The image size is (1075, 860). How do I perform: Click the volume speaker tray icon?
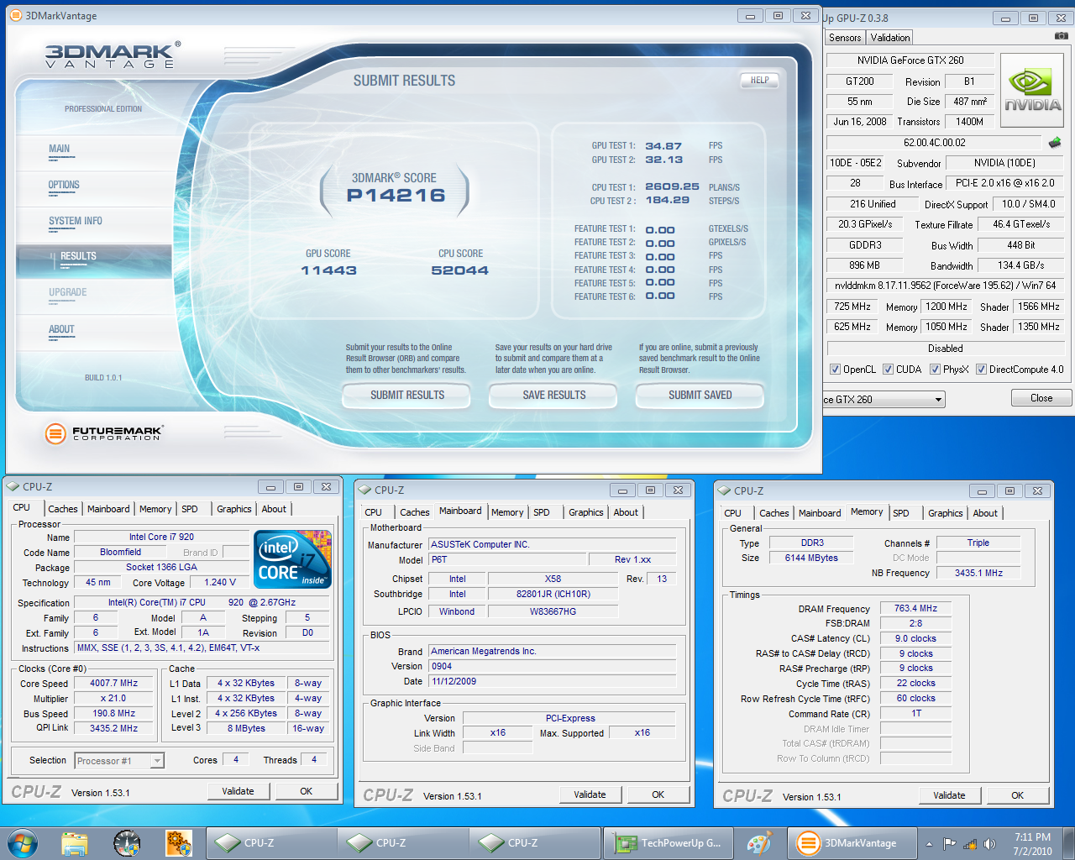click(989, 844)
